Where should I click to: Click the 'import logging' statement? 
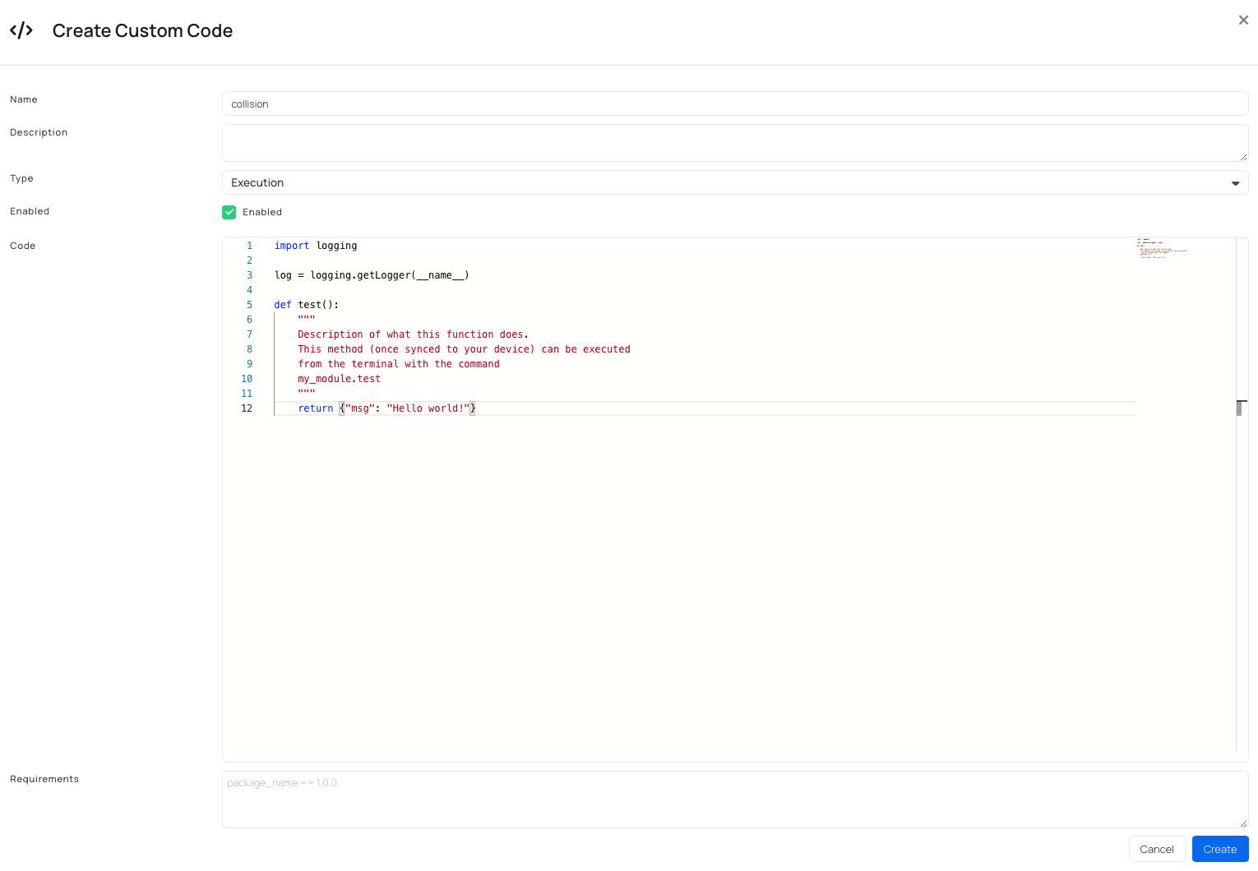[315, 245]
